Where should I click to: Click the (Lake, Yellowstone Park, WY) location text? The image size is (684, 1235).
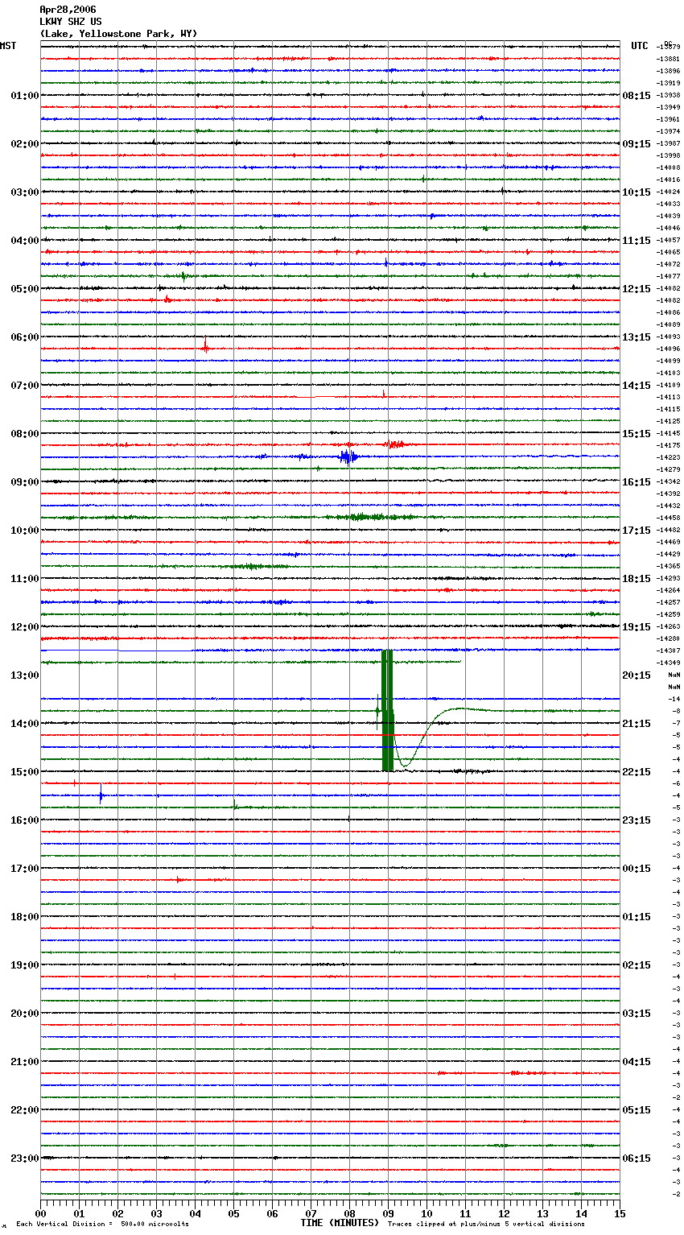click(x=118, y=34)
